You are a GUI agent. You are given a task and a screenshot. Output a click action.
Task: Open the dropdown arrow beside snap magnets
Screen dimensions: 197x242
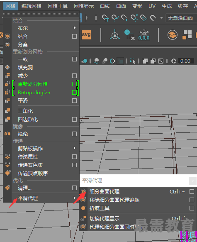[161, 18]
